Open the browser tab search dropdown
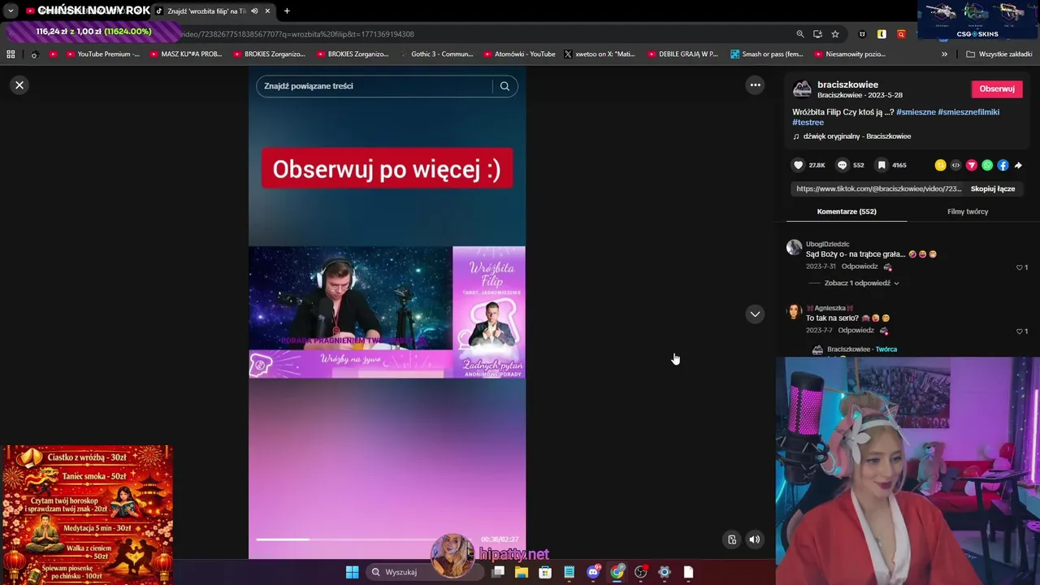The image size is (1040, 585). [11, 11]
